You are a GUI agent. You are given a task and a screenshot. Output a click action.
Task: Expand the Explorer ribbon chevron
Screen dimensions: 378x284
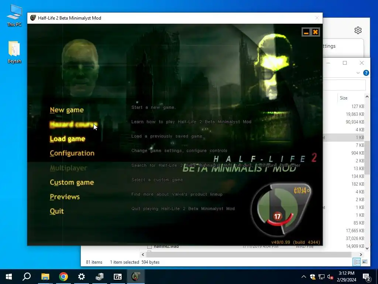click(358, 73)
